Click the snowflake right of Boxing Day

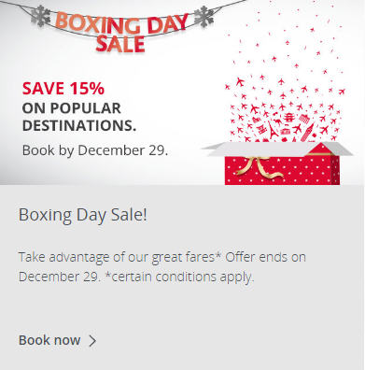point(204,16)
